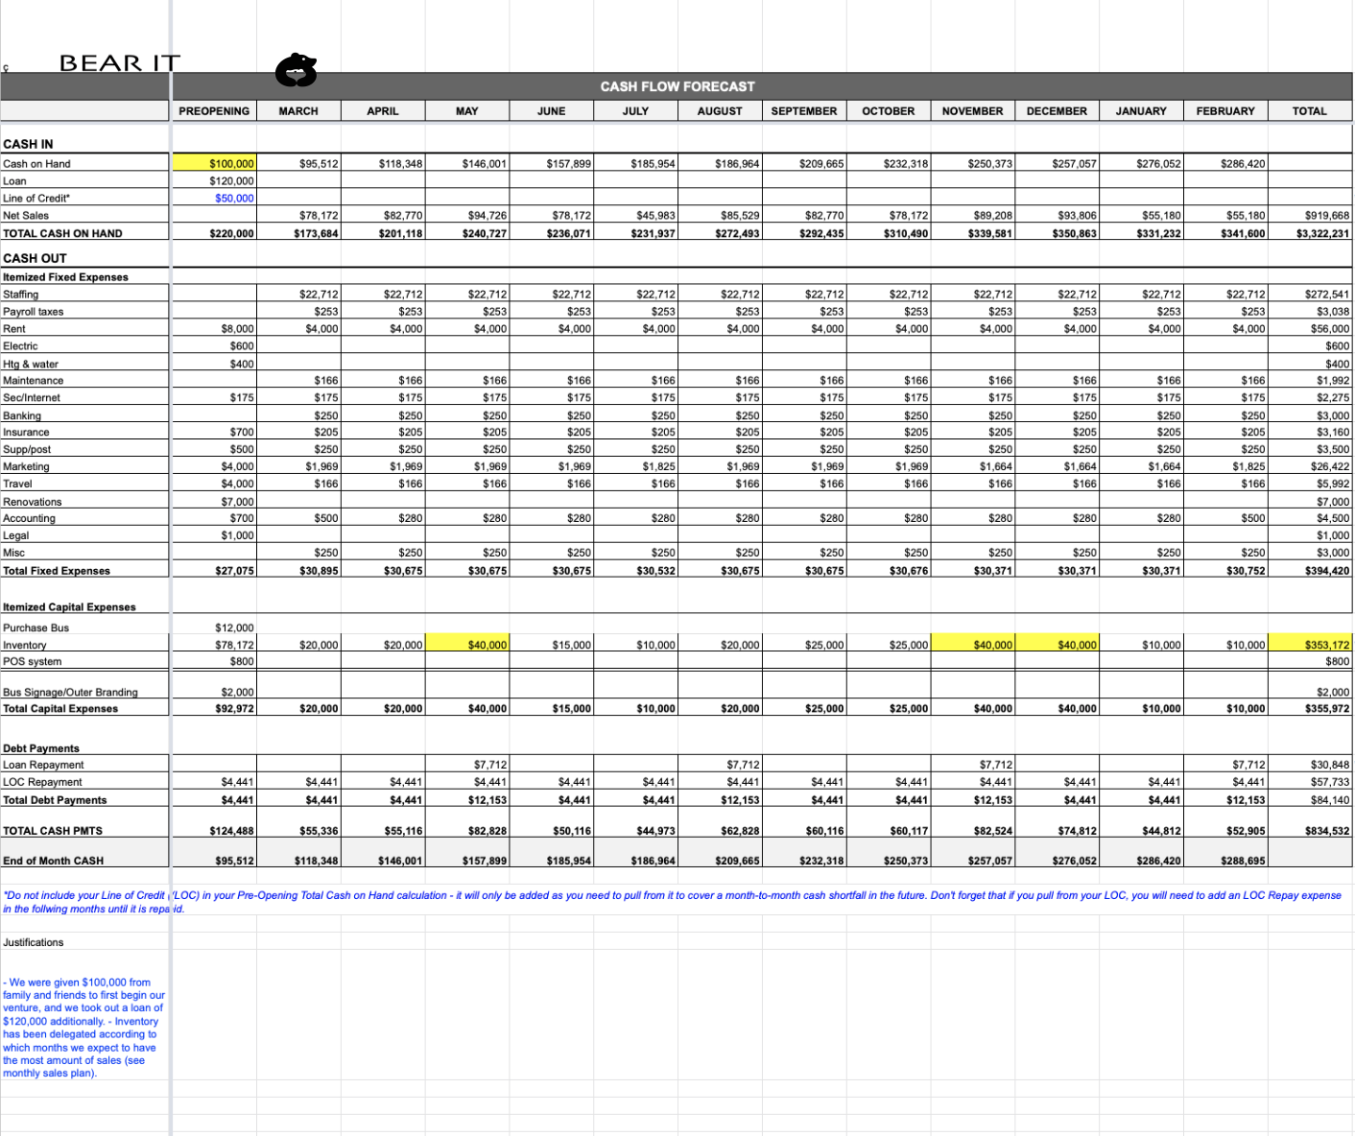Select the Debt Payments heading
Screen dimensions: 1355x1136
(x=41, y=748)
